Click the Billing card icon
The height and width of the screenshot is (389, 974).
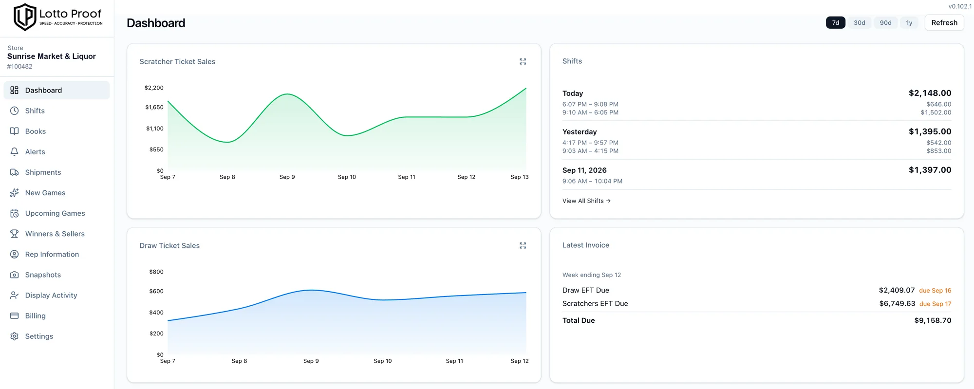tap(15, 315)
